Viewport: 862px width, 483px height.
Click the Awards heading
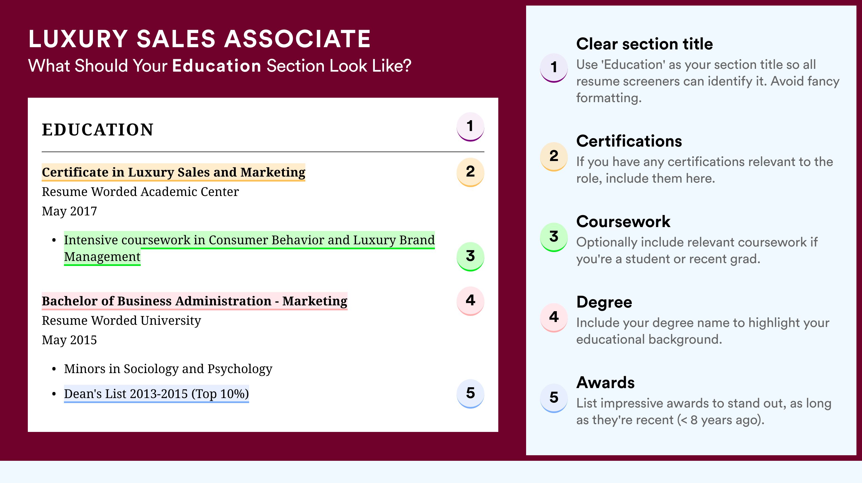pyautogui.click(x=605, y=383)
